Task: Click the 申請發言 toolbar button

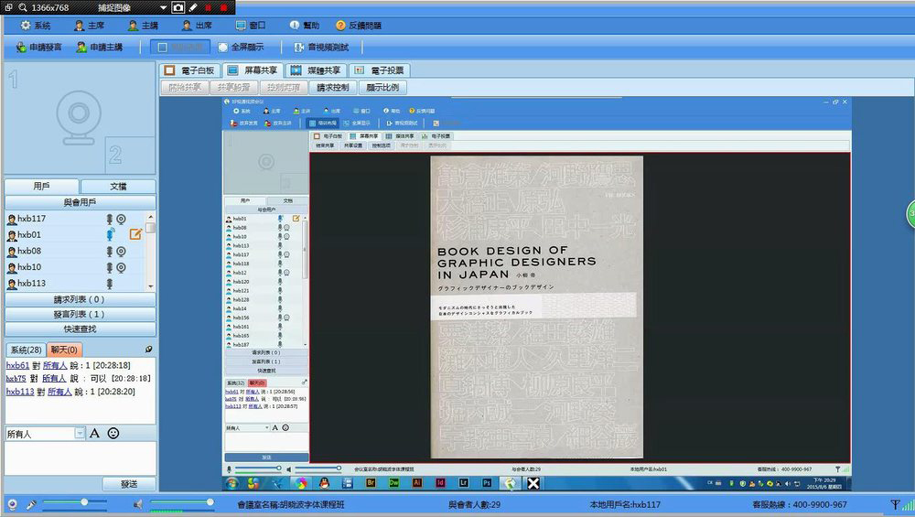Action: point(38,48)
